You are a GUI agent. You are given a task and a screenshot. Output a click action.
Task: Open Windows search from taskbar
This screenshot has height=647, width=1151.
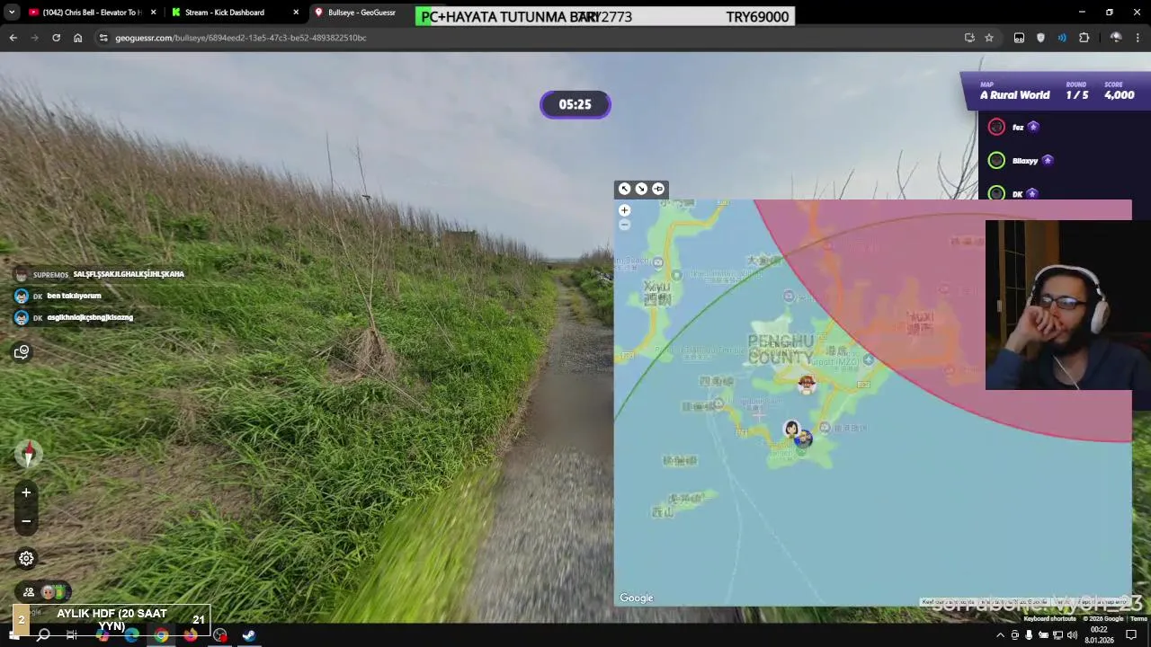pyautogui.click(x=43, y=635)
